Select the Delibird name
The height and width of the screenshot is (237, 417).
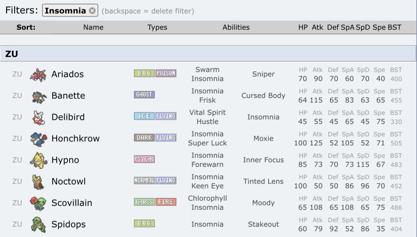coord(68,117)
